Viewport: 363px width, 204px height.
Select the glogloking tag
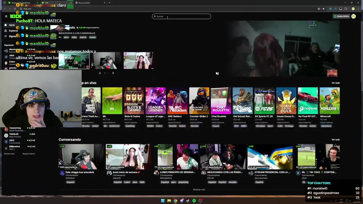(x=183, y=182)
